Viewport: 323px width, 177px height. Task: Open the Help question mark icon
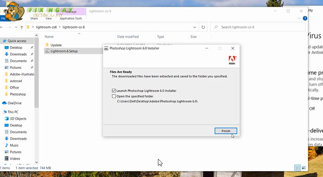[x=305, y=18]
